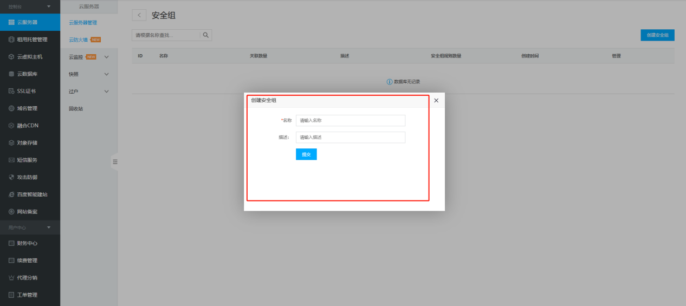
Task: Click the SSL证书 certificate icon
Action: (x=11, y=91)
